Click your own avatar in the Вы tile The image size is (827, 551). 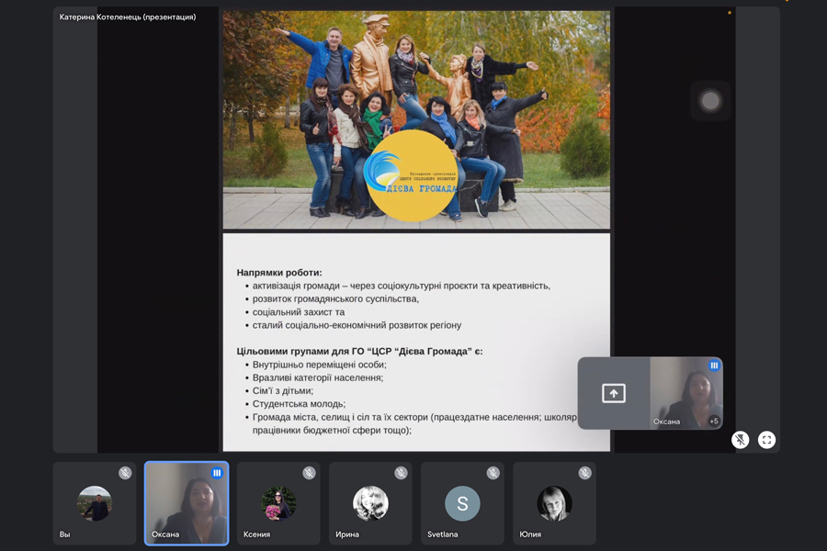tap(95, 503)
